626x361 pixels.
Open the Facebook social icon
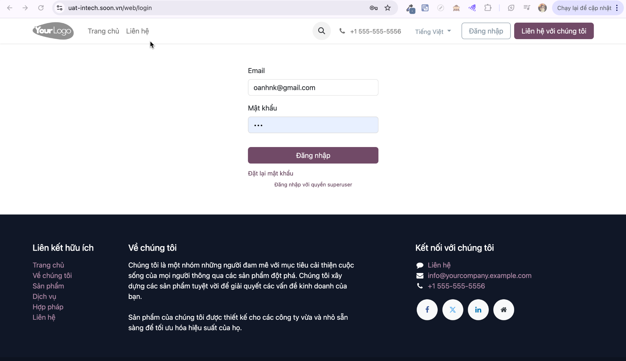point(427,310)
